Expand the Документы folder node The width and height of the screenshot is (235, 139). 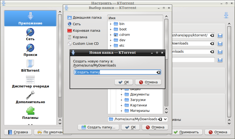coord(121,94)
